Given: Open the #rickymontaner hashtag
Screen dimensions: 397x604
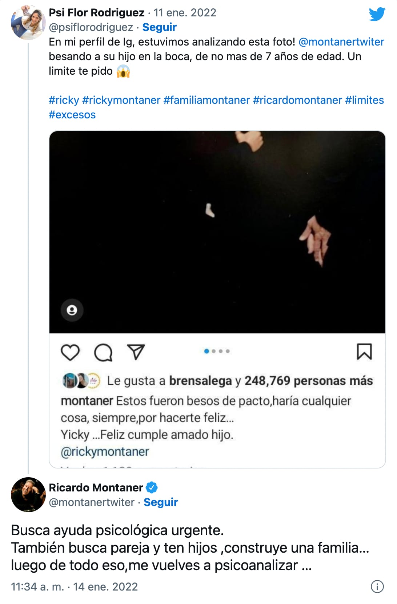Looking at the screenshot, I should [121, 100].
